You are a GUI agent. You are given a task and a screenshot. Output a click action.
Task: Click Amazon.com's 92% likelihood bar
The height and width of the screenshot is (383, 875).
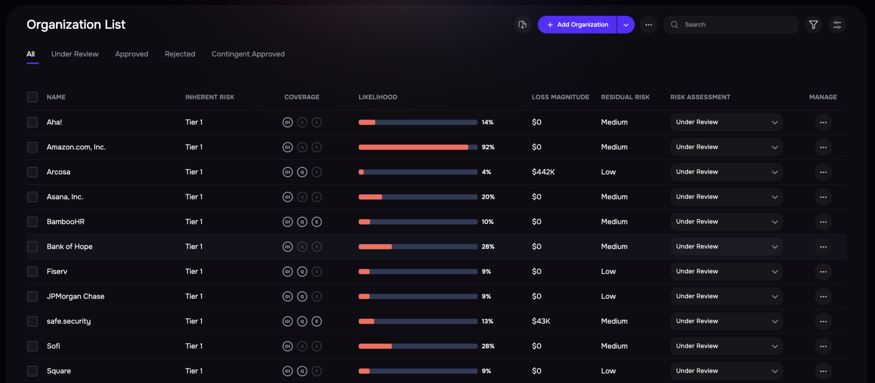coord(417,147)
